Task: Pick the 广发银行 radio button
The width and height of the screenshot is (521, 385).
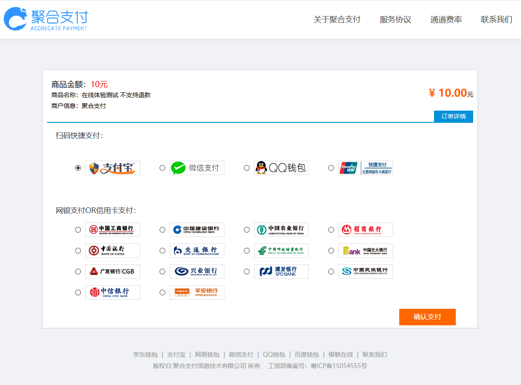Action: coord(78,271)
